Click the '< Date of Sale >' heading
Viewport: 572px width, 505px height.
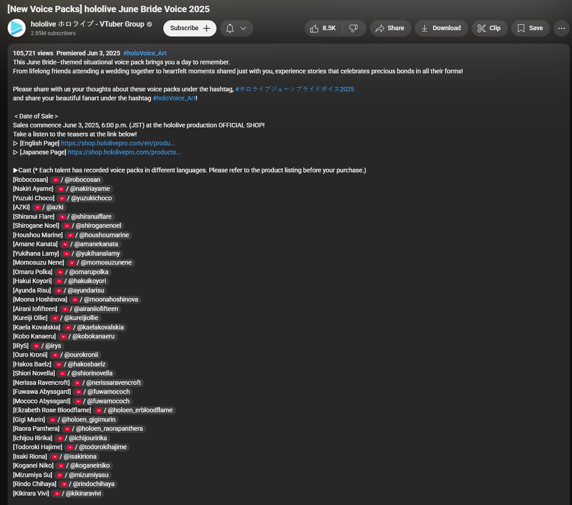coord(36,116)
